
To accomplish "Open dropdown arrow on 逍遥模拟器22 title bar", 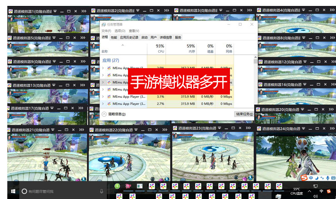I will coord(136,130).
